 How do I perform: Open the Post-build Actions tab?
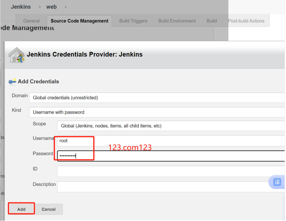[x=246, y=21]
